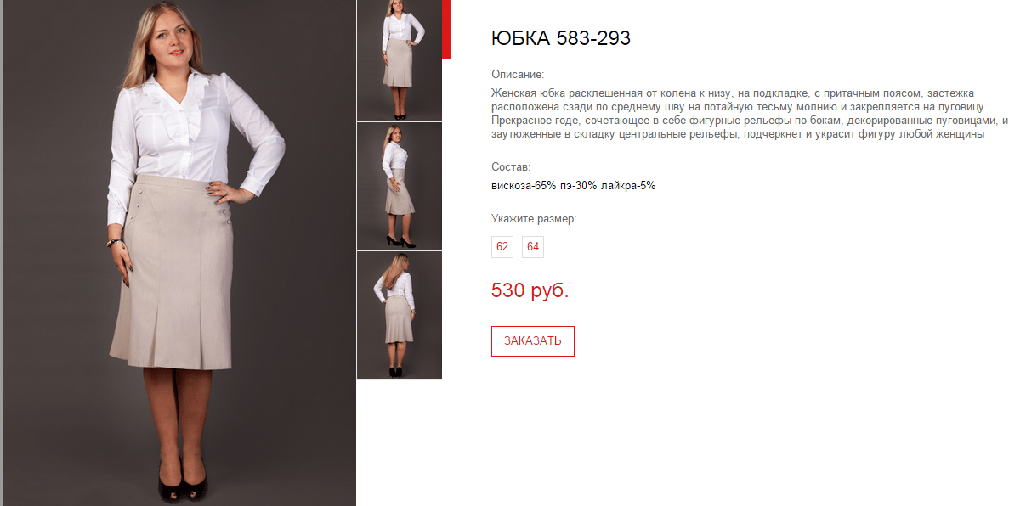
Task: Click the beige skirt in main photo
Action: pos(173,273)
